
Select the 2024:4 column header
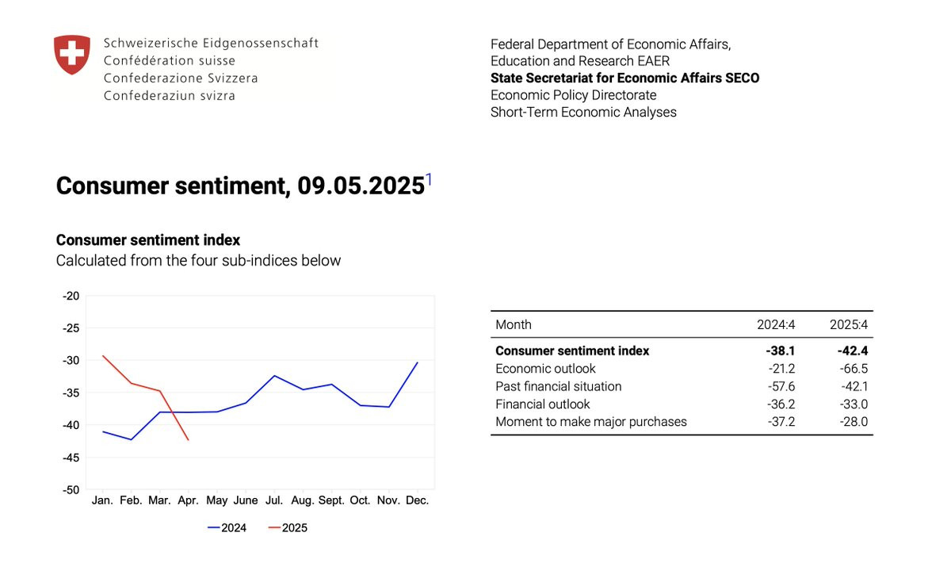click(x=776, y=324)
